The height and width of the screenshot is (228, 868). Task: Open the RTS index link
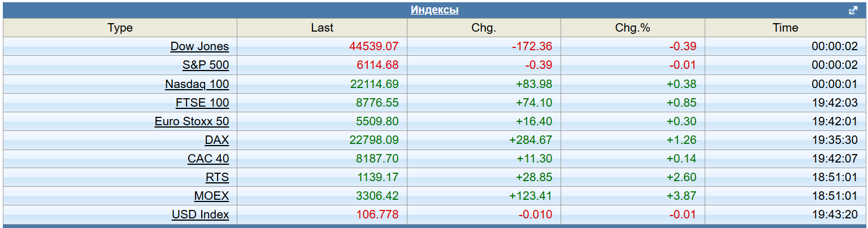218,177
